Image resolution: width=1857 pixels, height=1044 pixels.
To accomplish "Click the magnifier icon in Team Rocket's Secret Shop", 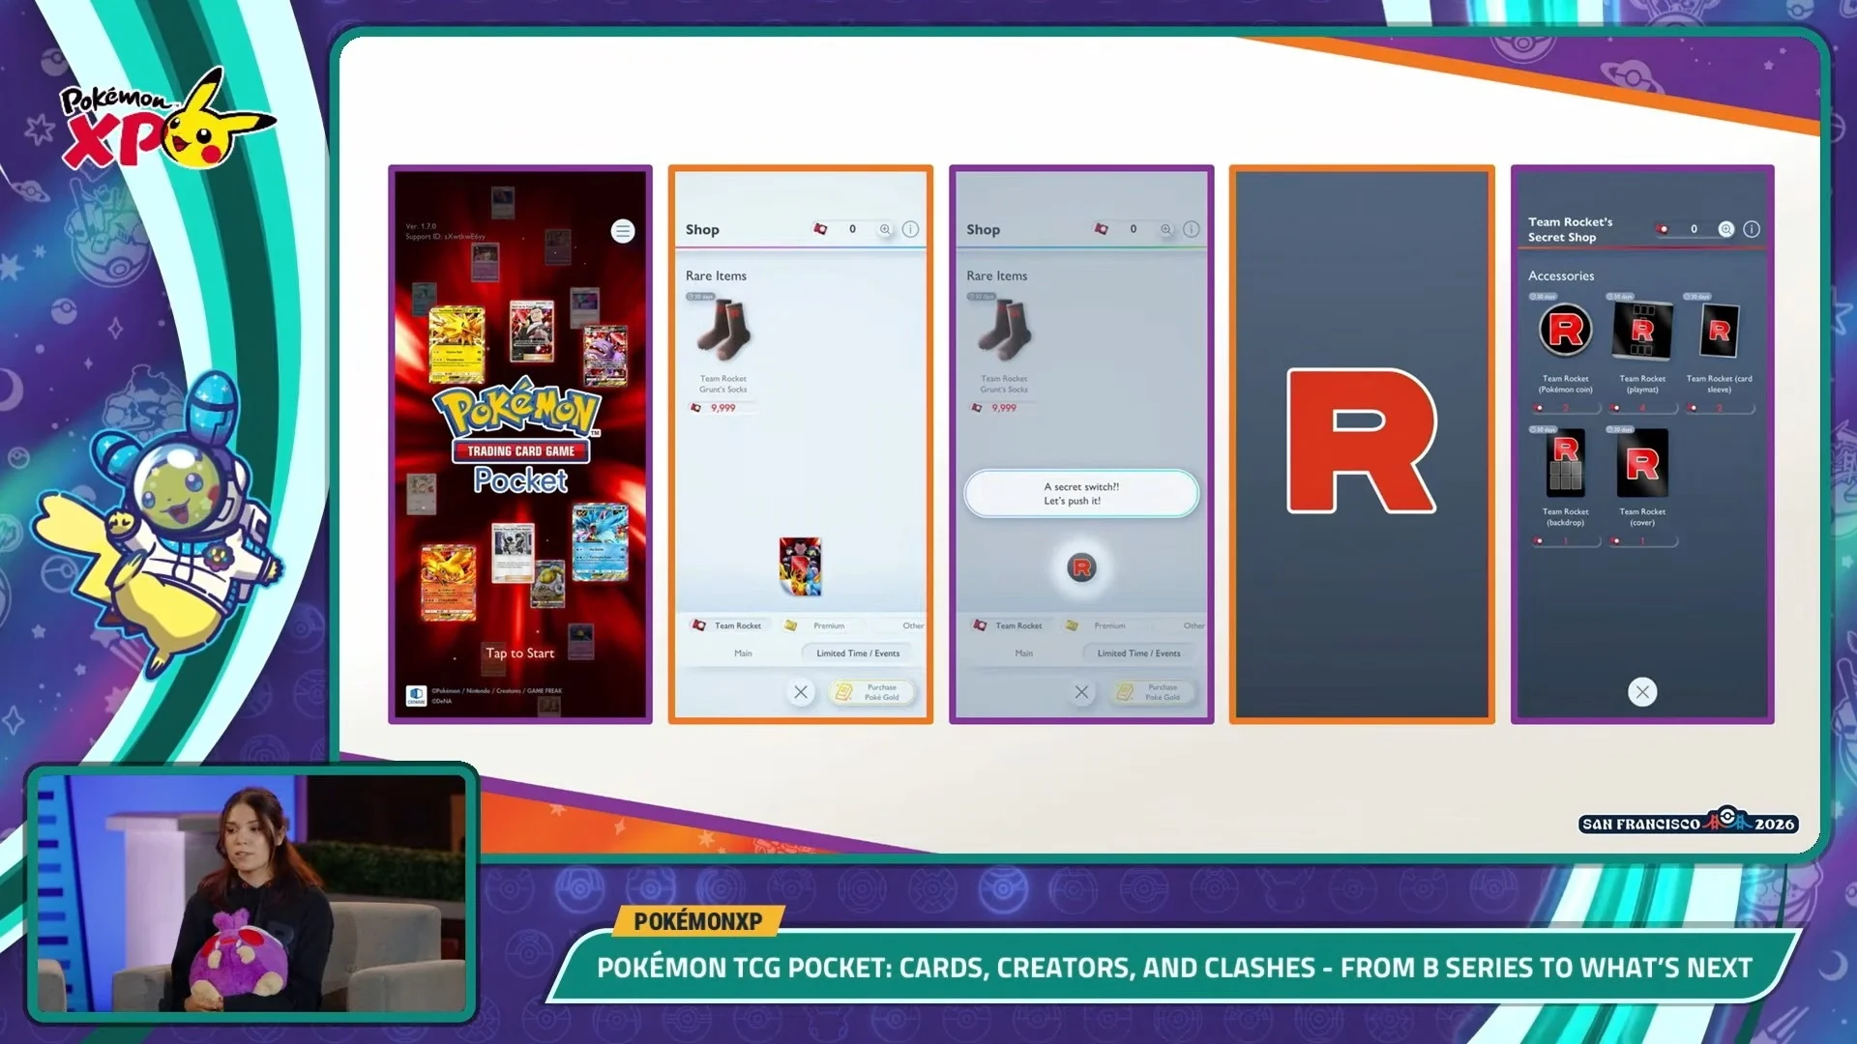I will [1726, 229].
